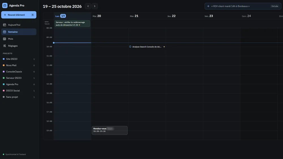Select the ConsoleClassix project
Viewport: 283px width, 159px height.
coord(19,72)
